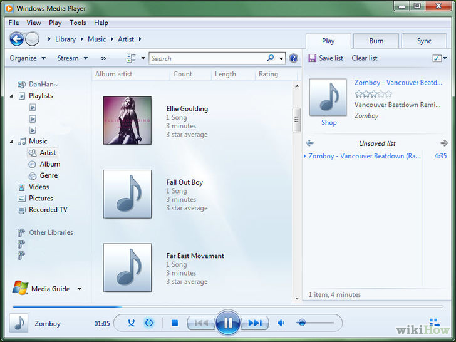Screen dimensions: 456x342
Task: Switch to Now Playing view icon
Action: [435, 322]
